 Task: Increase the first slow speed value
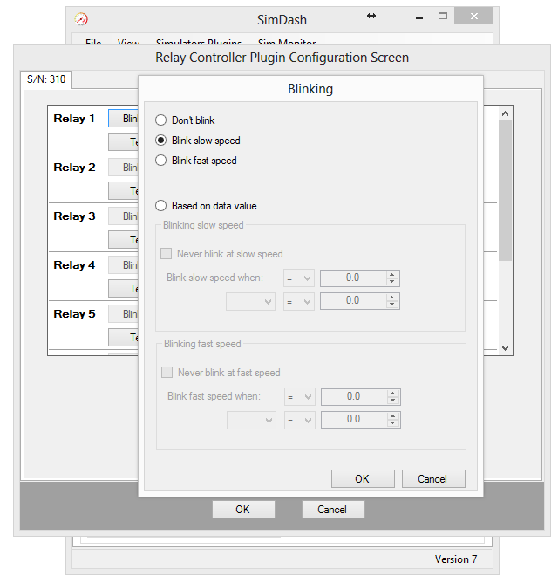[393, 274]
